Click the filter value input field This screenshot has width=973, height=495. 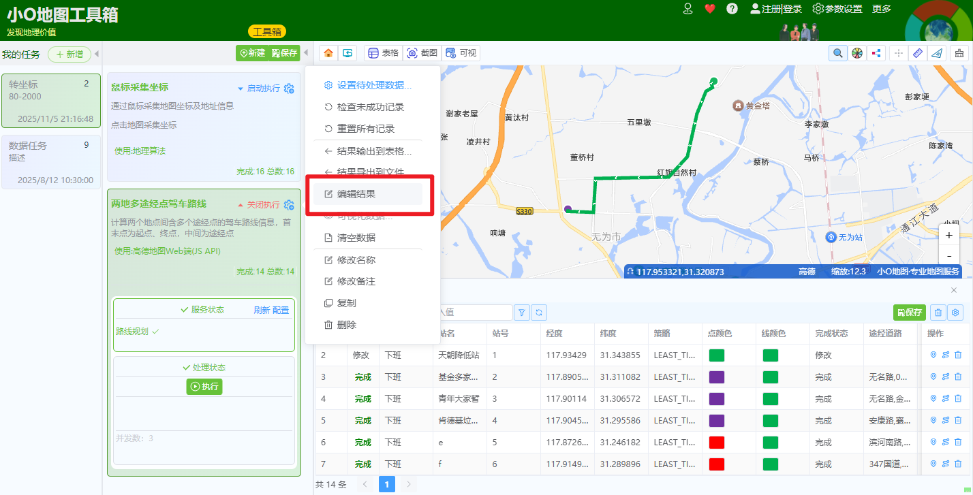[x=475, y=313]
